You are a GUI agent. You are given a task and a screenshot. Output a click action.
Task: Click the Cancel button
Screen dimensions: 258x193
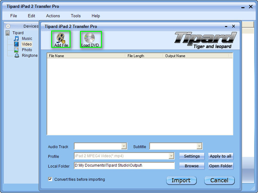[x=219, y=181]
